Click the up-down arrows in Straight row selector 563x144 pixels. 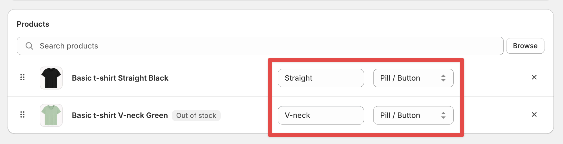[443, 78]
